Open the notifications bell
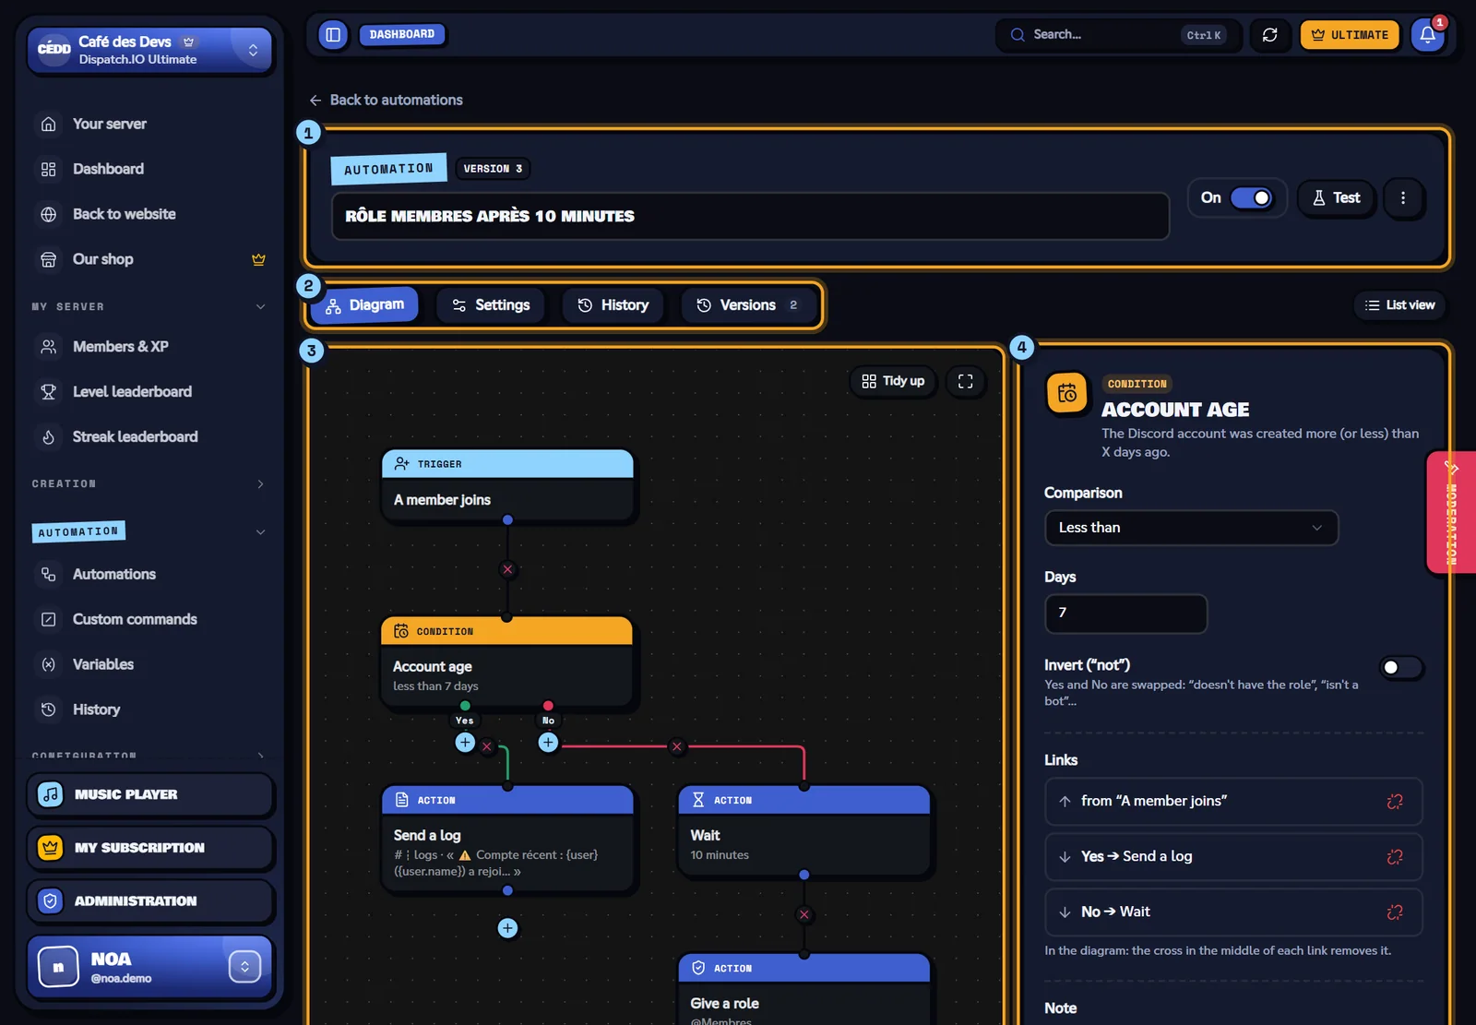Screen dimensions: 1476x1025 pos(1427,35)
